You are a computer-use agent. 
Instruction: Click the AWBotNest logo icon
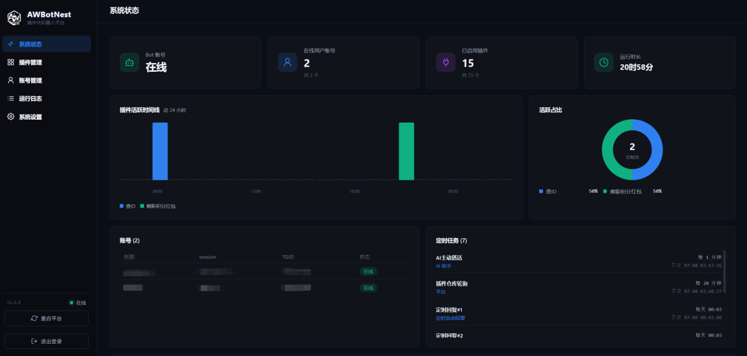[x=14, y=18]
